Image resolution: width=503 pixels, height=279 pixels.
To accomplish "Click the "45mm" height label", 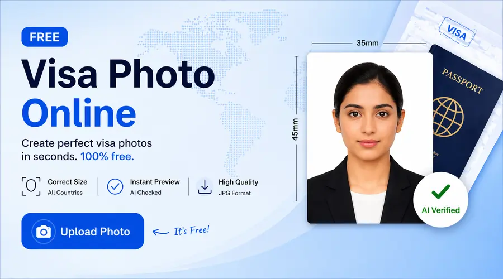I will [x=295, y=129].
